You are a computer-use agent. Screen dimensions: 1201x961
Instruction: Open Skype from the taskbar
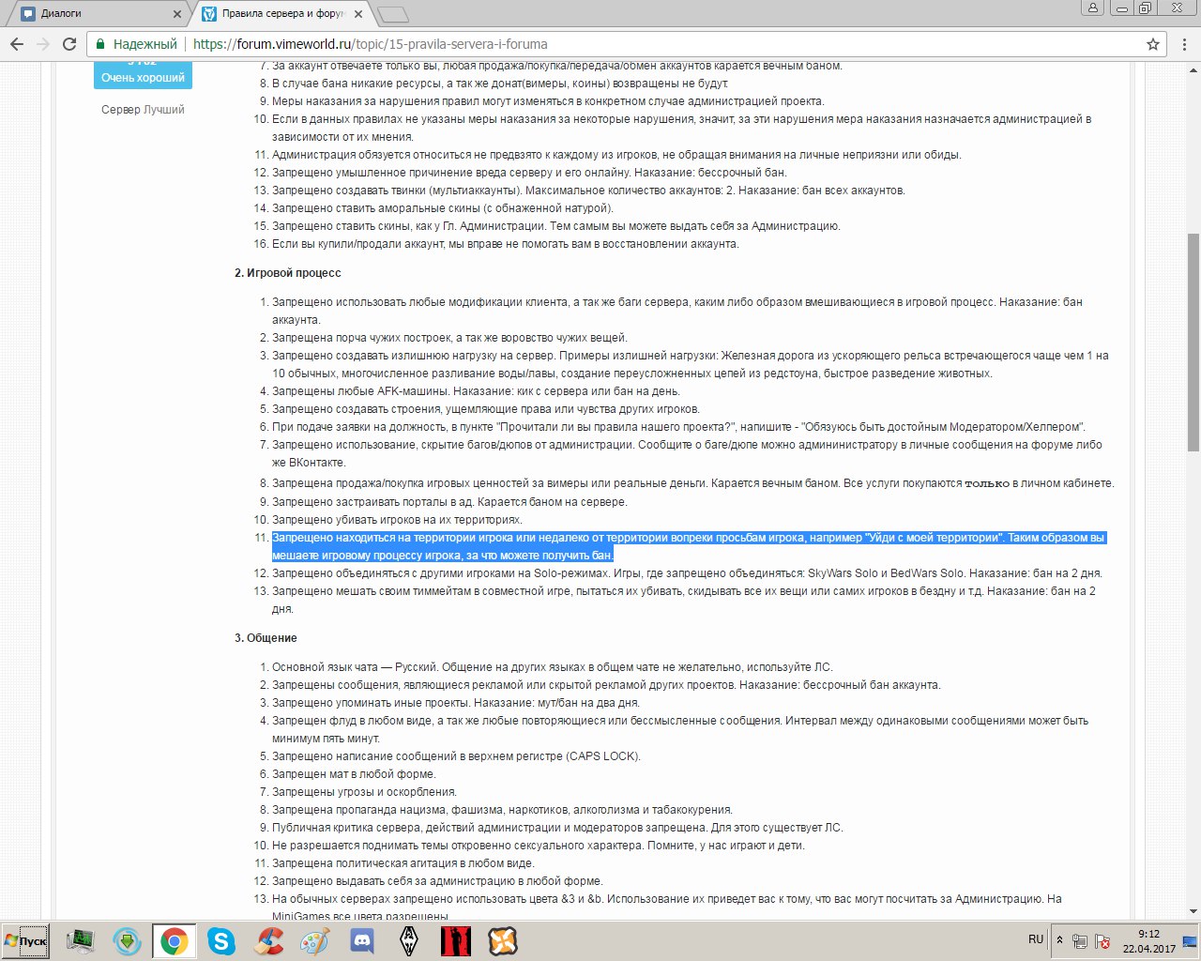click(221, 940)
